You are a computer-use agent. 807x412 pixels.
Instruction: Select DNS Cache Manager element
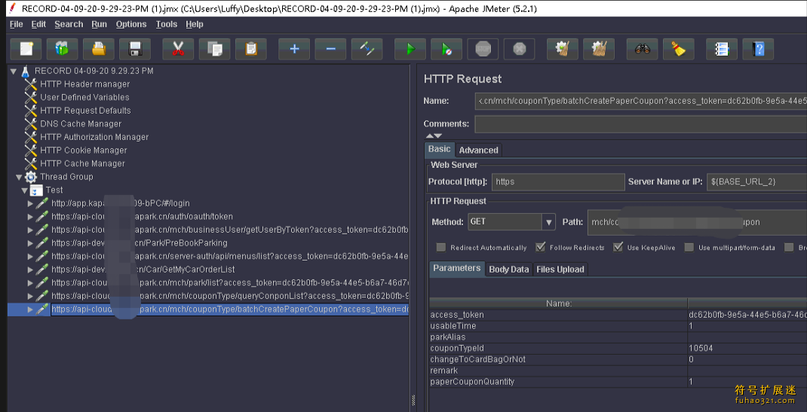pyautogui.click(x=81, y=124)
